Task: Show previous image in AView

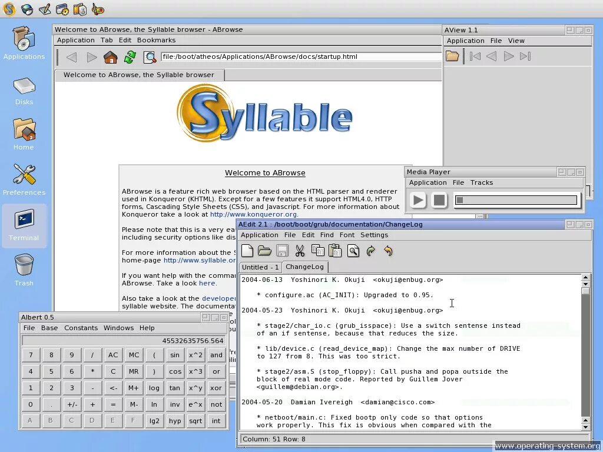Action: click(491, 56)
